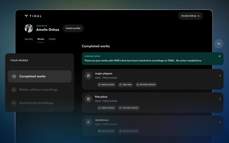The height and width of the screenshot is (143, 229).
Task: Click the document icon for retrofuture
Action: click(x=88, y=122)
